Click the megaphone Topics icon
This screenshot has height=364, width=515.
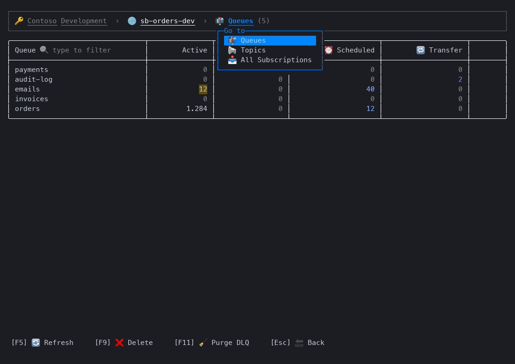[232, 50]
